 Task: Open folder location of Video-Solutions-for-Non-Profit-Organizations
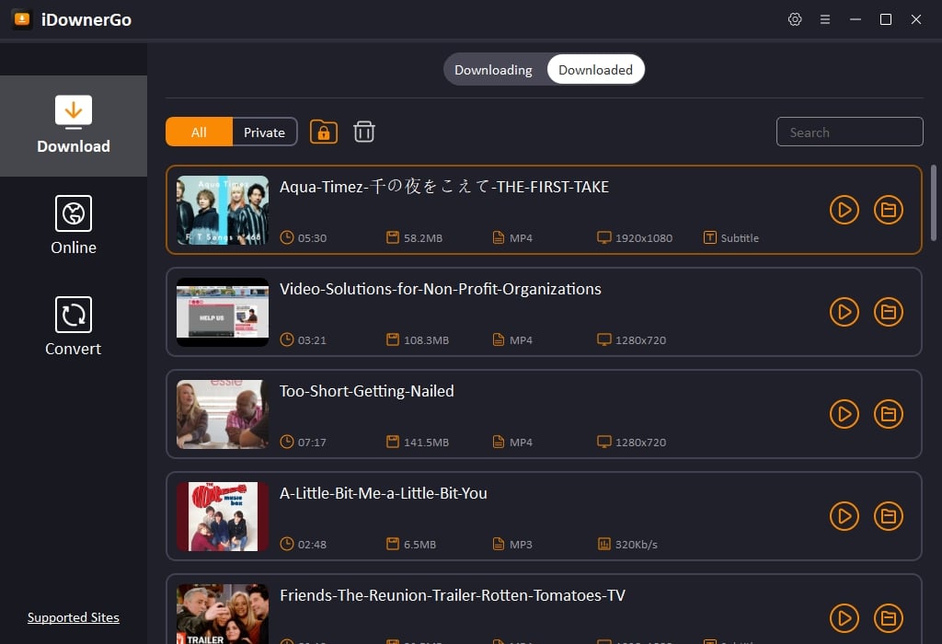tap(889, 312)
